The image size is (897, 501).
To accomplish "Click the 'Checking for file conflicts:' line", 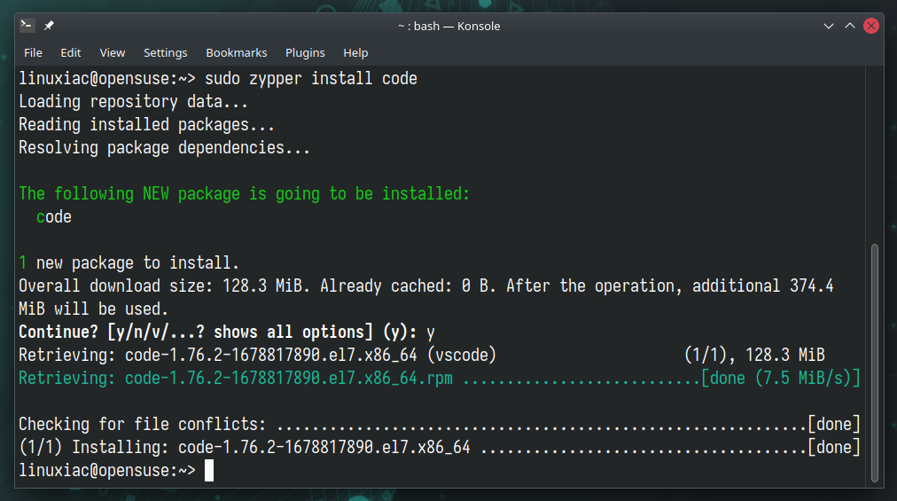I will coord(440,424).
